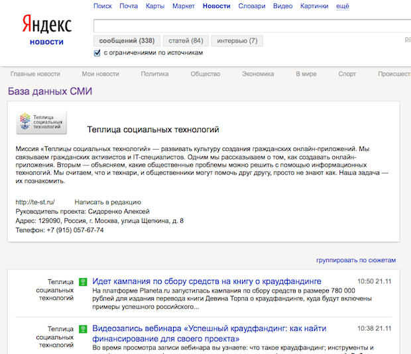Open the http://te-st.ru/ website link
Viewport: 411px width, 354px height.
(x=35, y=202)
